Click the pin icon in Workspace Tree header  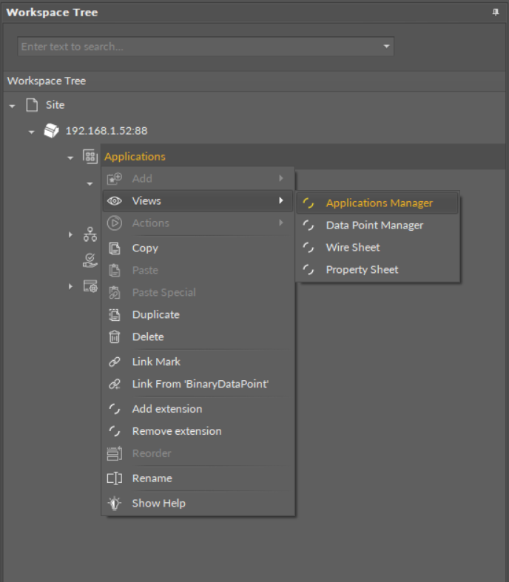495,13
